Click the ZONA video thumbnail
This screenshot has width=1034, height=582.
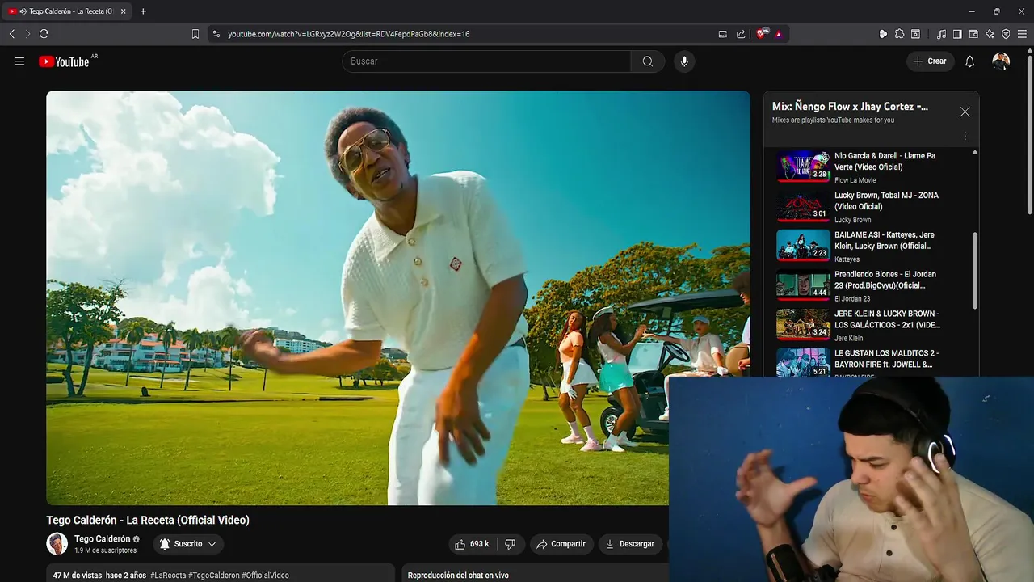click(x=803, y=205)
